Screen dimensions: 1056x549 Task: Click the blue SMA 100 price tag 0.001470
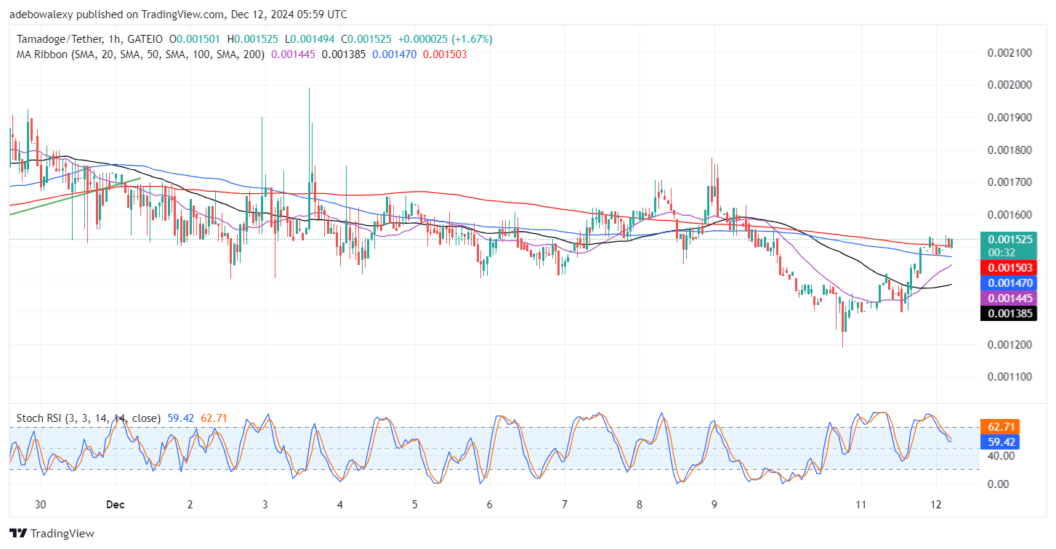1009,282
